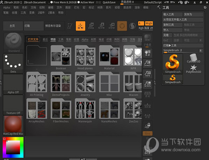This screenshot has height=160, width=209.
Task: Click the MatCap Red Wax material thumbnail
Action: coord(13,125)
